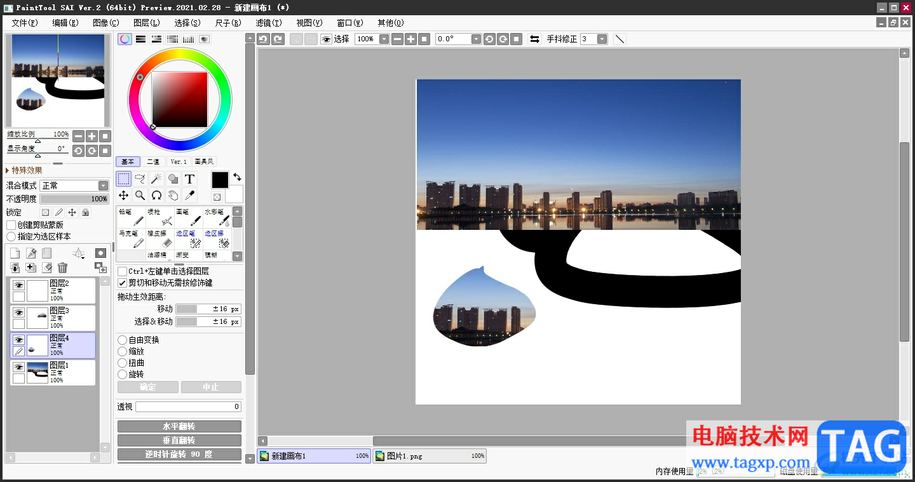Screen dimensions: 915x482
Task: Select the 自由变换 radio option
Action: tap(123, 340)
